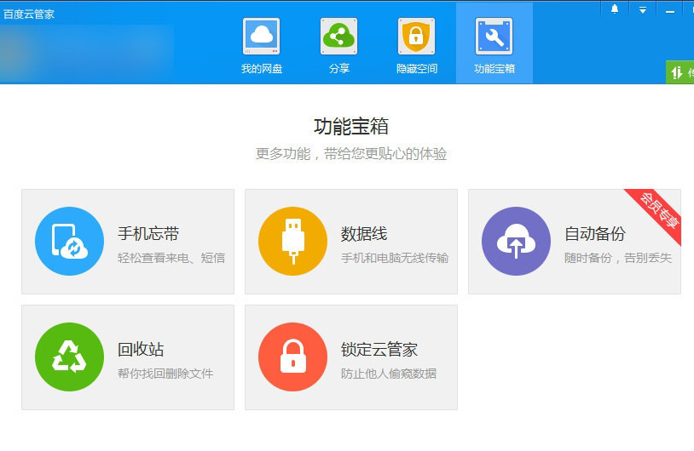Minimize the 百度云管家 window
This screenshot has width=694, height=451.
670,10
